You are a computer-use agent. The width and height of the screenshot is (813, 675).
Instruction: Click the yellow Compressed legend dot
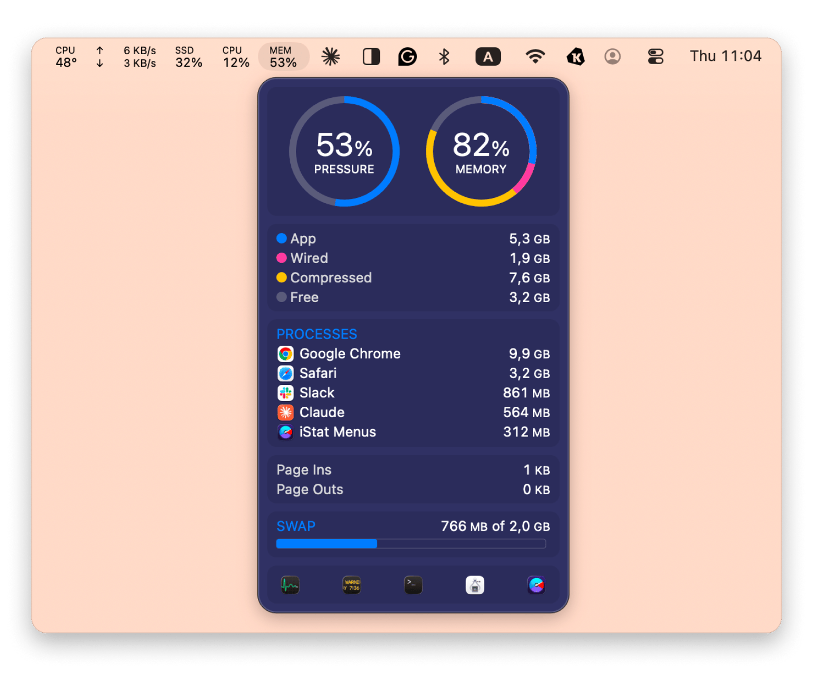[x=281, y=278]
